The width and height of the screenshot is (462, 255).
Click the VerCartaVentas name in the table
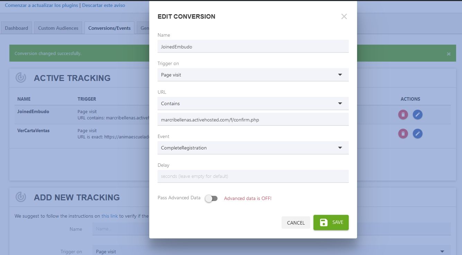click(x=33, y=130)
